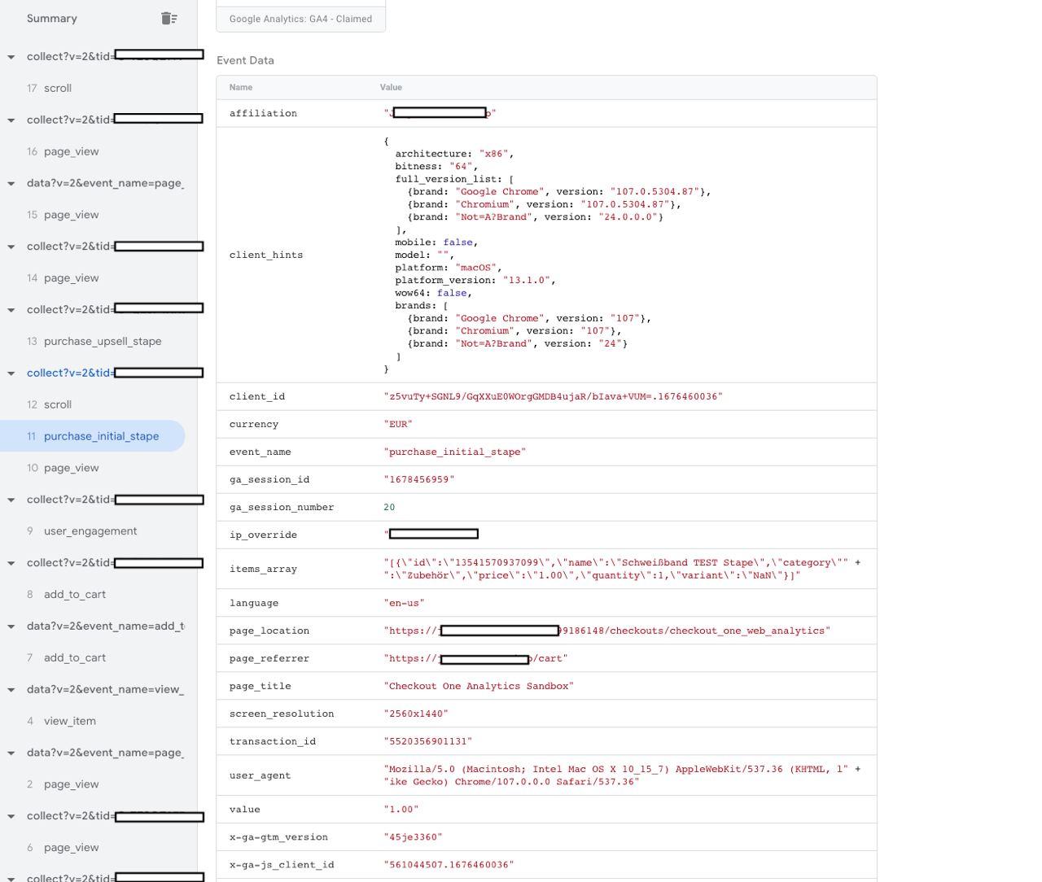Select event 11 purchase_initial_stape
This screenshot has height=882, width=1042.
(92, 436)
